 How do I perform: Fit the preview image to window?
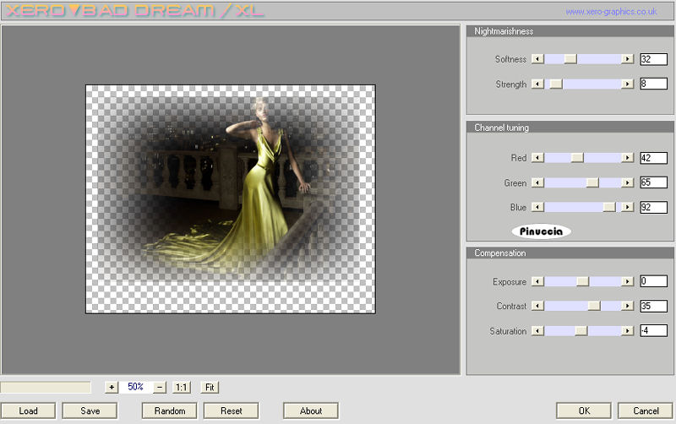[x=210, y=387]
